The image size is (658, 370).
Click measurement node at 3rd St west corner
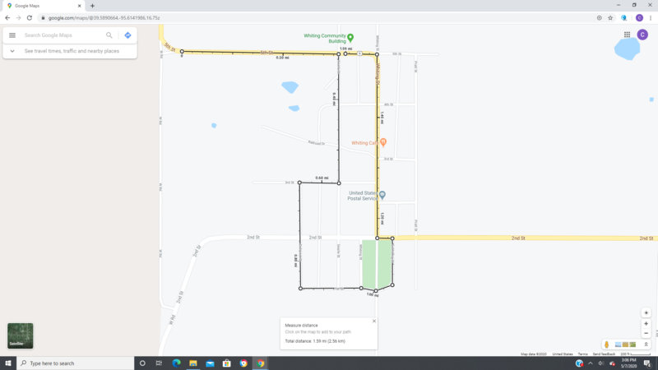coord(299,183)
